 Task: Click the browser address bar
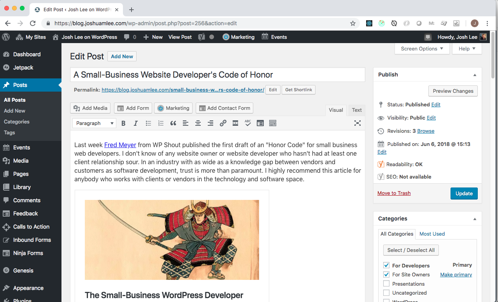(200, 23)
